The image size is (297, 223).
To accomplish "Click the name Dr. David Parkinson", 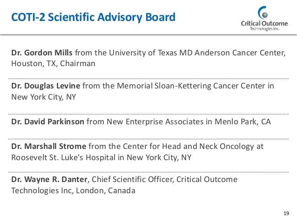I will [x=48, y=122].
